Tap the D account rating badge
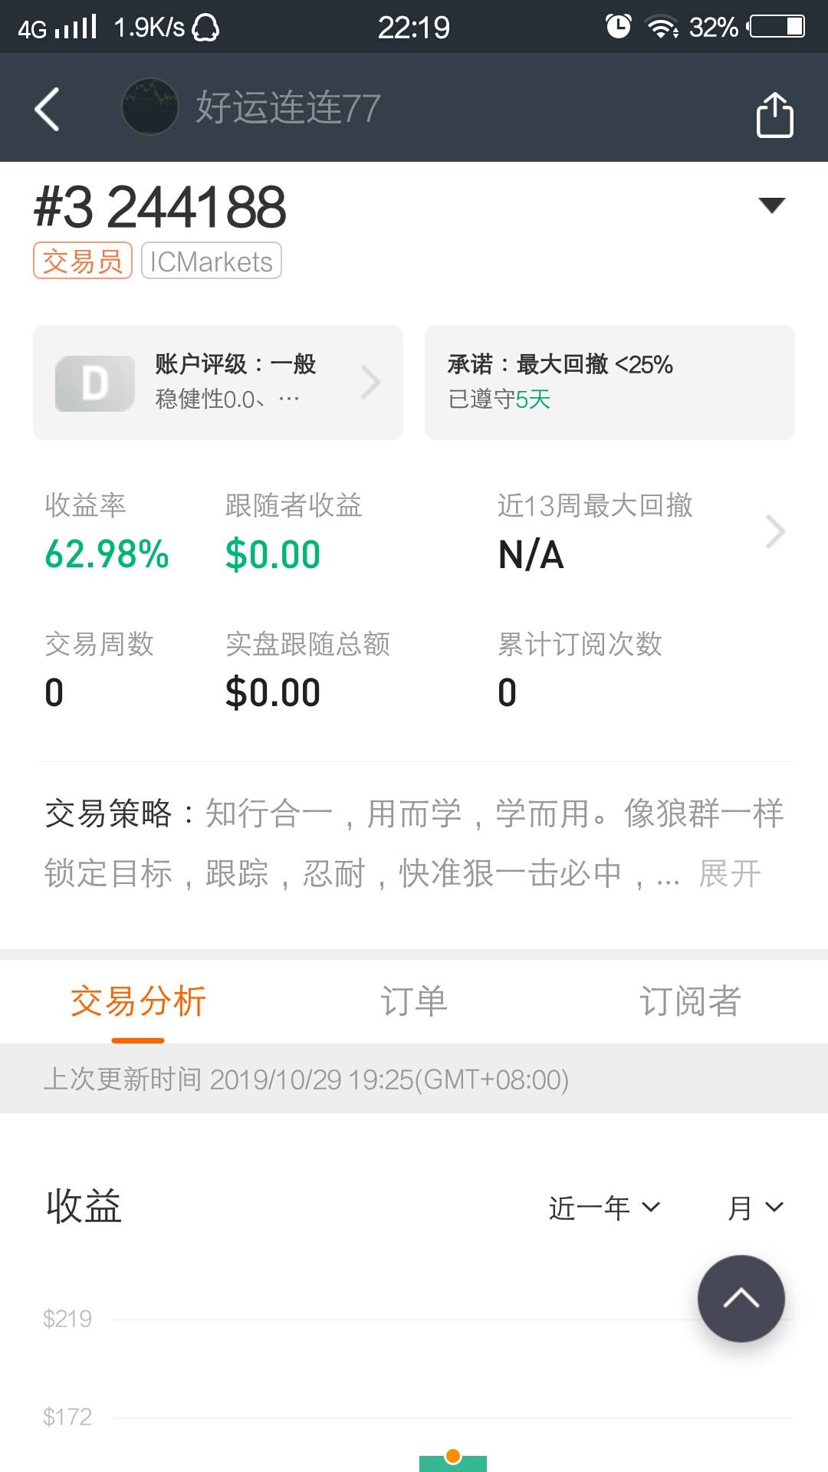 tap(94, 383)
